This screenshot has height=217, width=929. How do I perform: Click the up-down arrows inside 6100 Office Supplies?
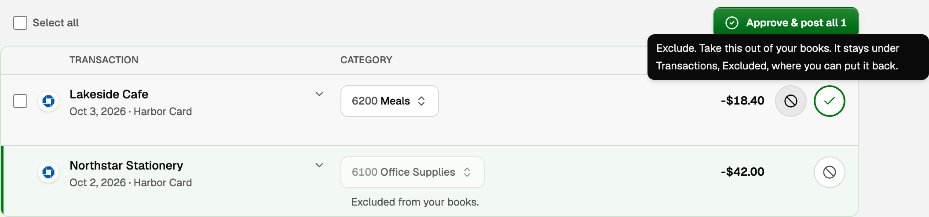[x=467, y=172]
